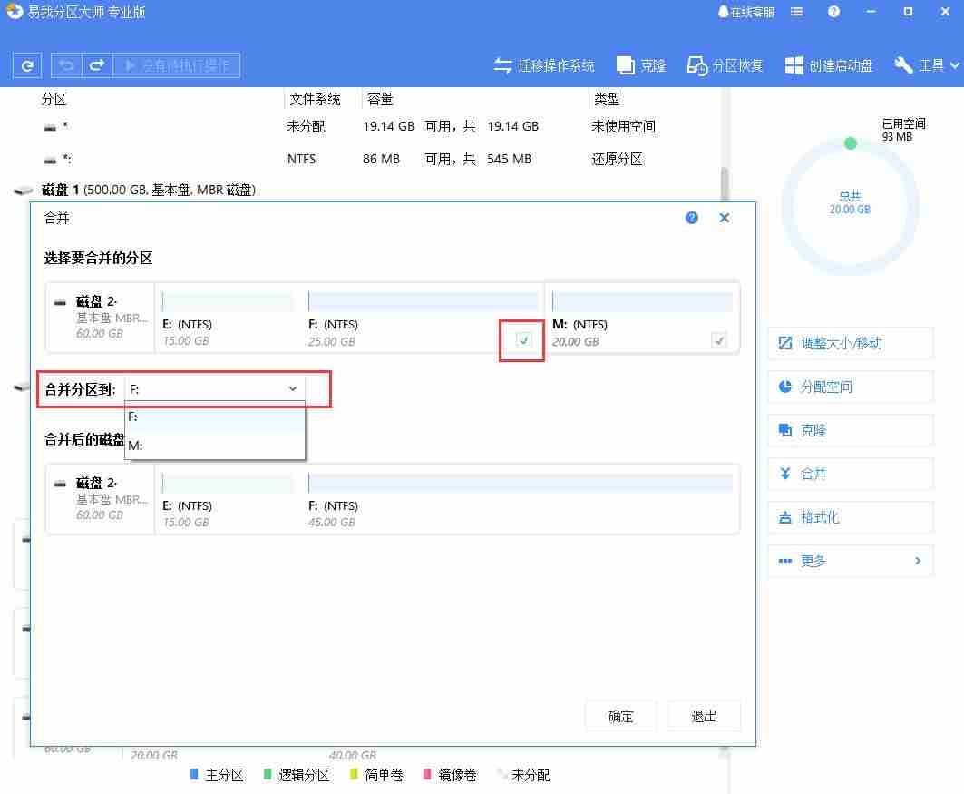Expand the 工具 tools dropdown

927,65
